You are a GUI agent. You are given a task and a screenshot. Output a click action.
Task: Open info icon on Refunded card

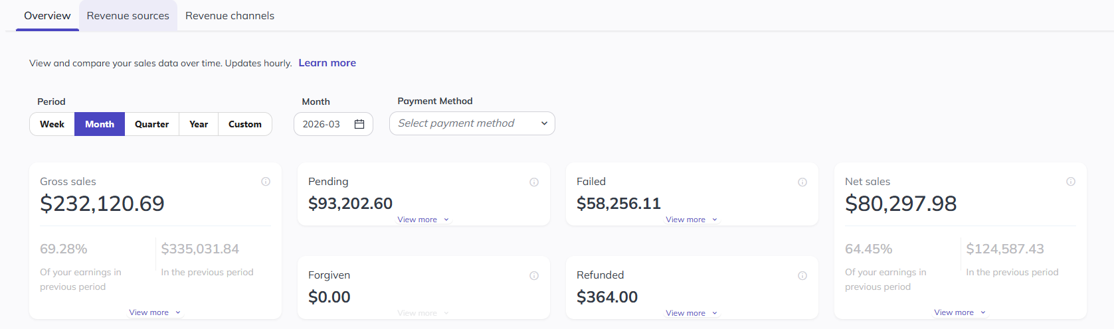coord(802,276)
